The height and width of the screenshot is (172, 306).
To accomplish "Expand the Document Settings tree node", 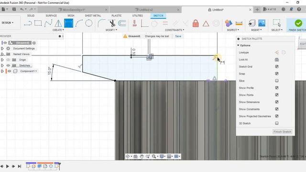I will coord(2,49).
